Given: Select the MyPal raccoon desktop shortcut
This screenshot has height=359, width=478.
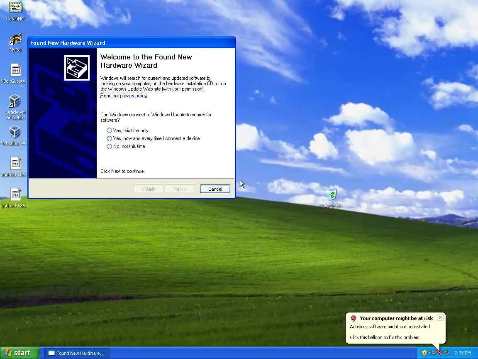Looking at the screenshot, I should 15,42.
